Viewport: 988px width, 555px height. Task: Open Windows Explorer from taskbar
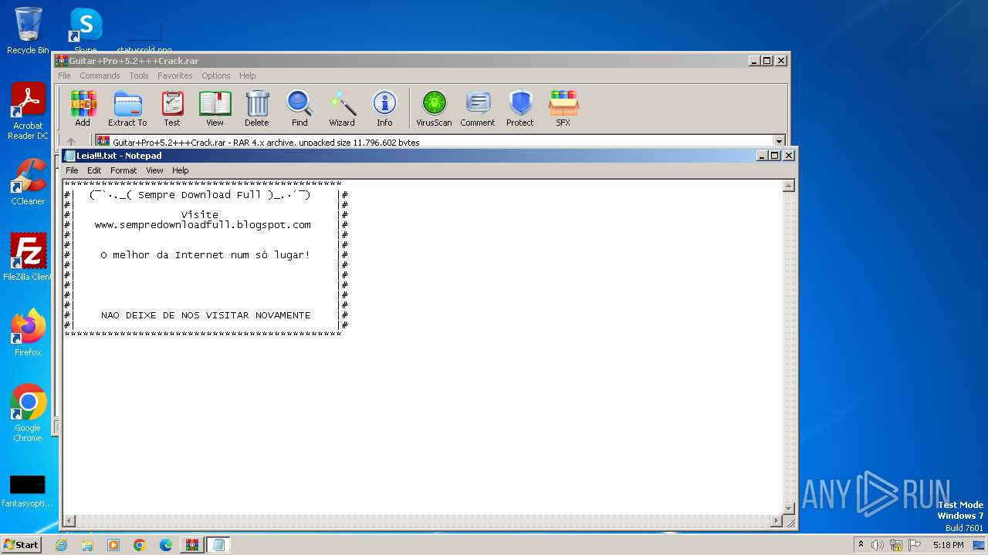click(87, 545)
